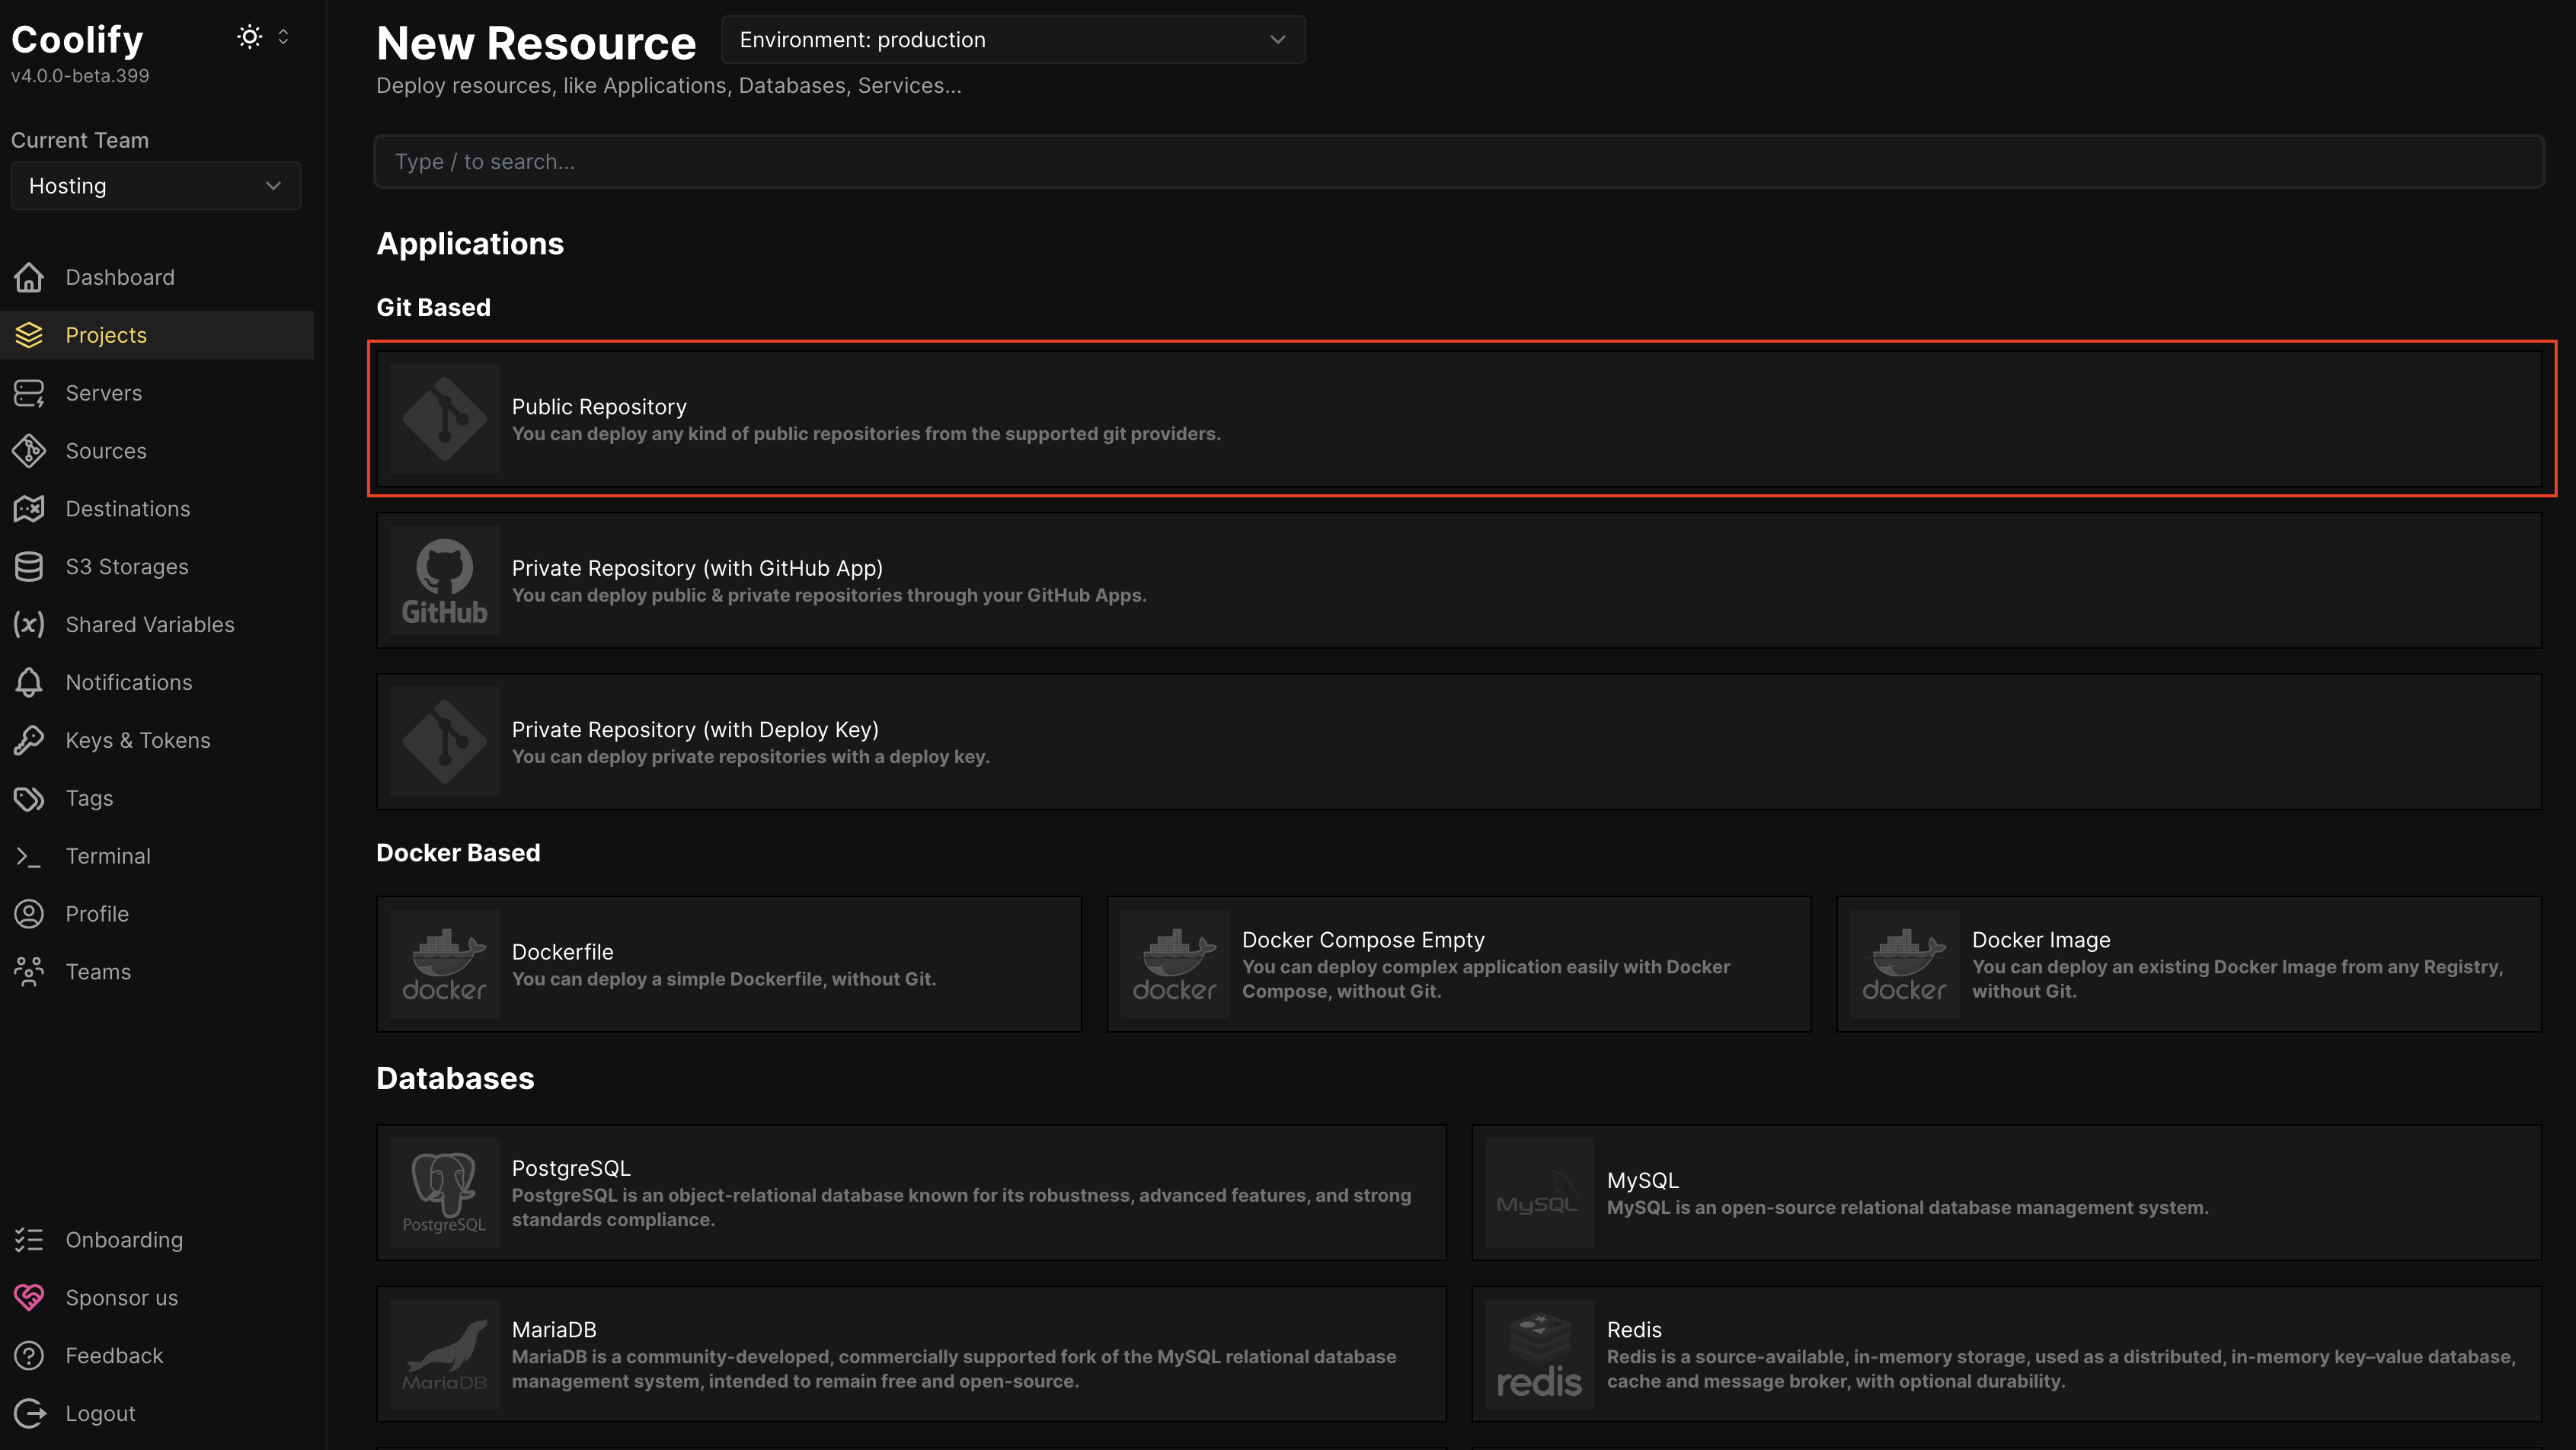Viewport: 2576px width, 1450px height.
Task: Switch to the Projects section
Action: coord(105,334)
